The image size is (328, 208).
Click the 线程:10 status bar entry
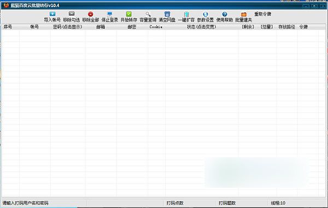pyautogui.click(x=278, y=203)
